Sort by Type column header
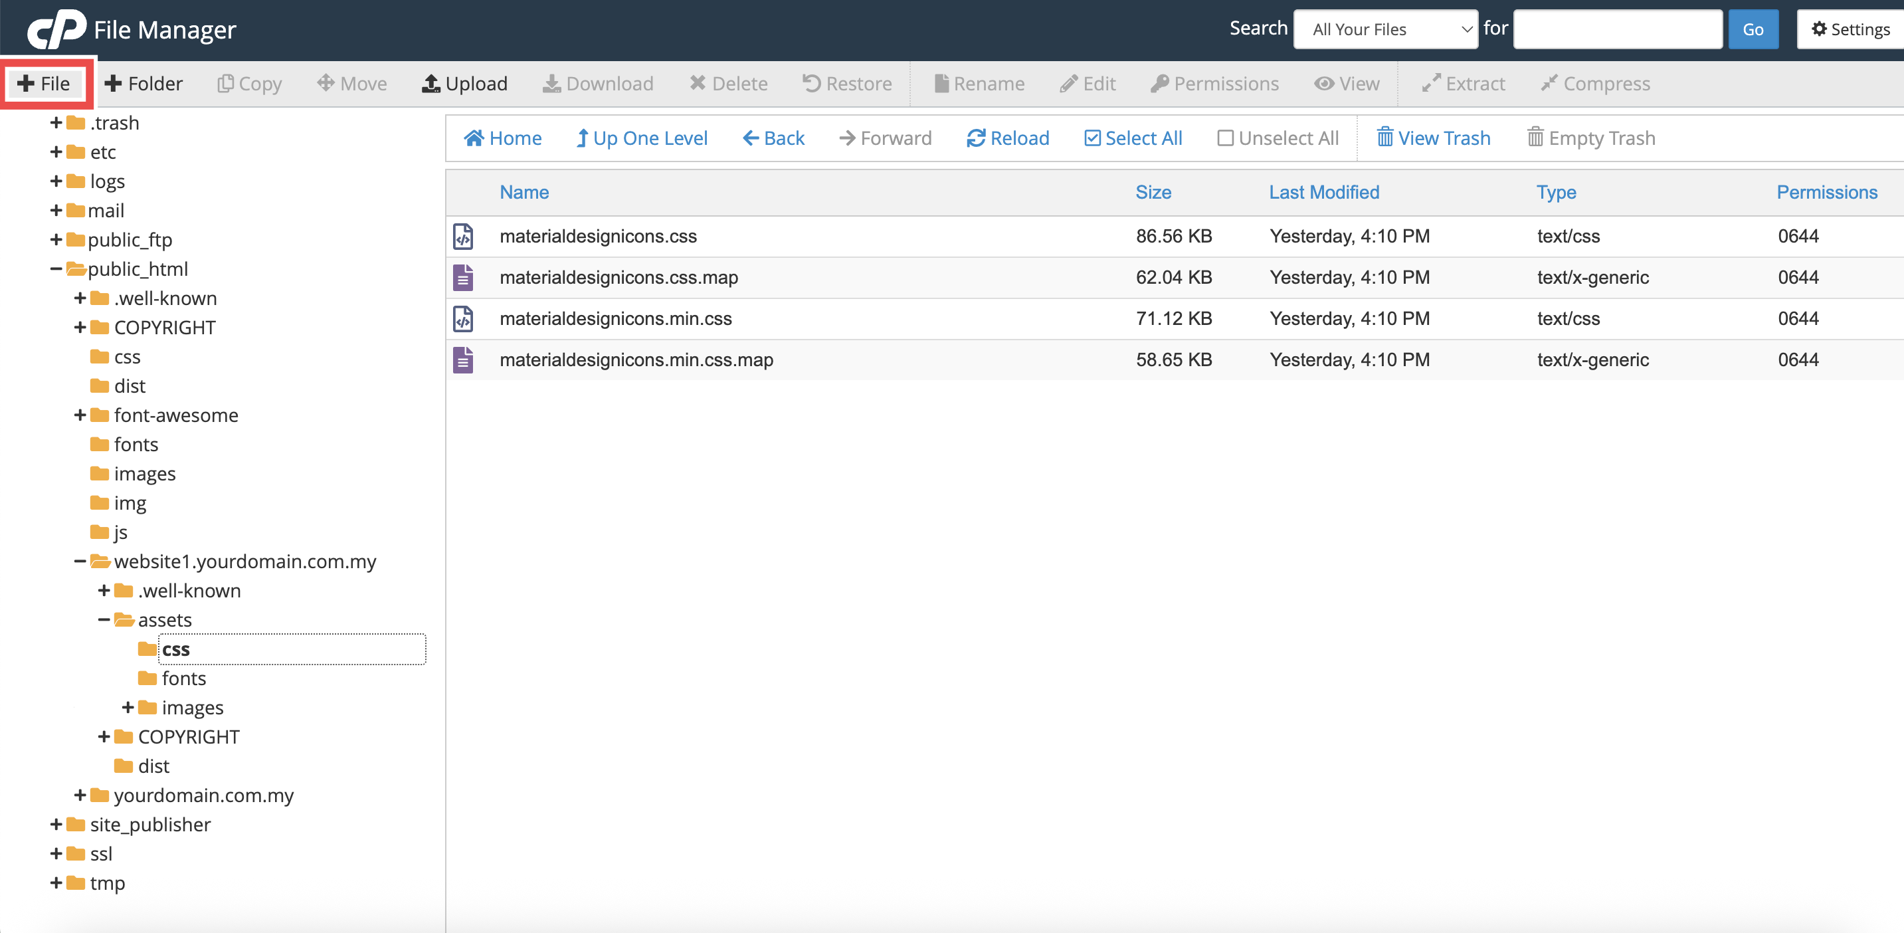Viewport: 1904px width, 933px height. coord(1556,192)
